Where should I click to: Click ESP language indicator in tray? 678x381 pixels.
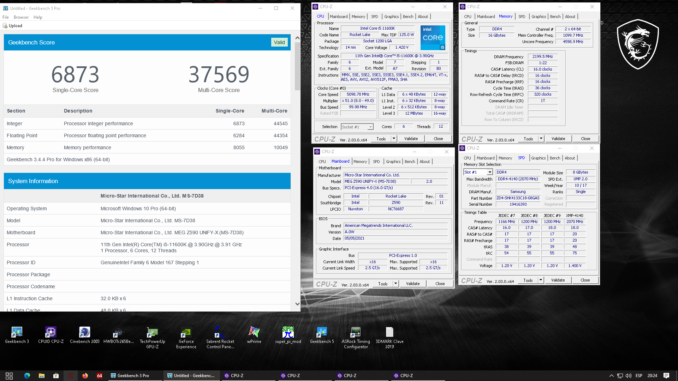[x=639, y=376]
